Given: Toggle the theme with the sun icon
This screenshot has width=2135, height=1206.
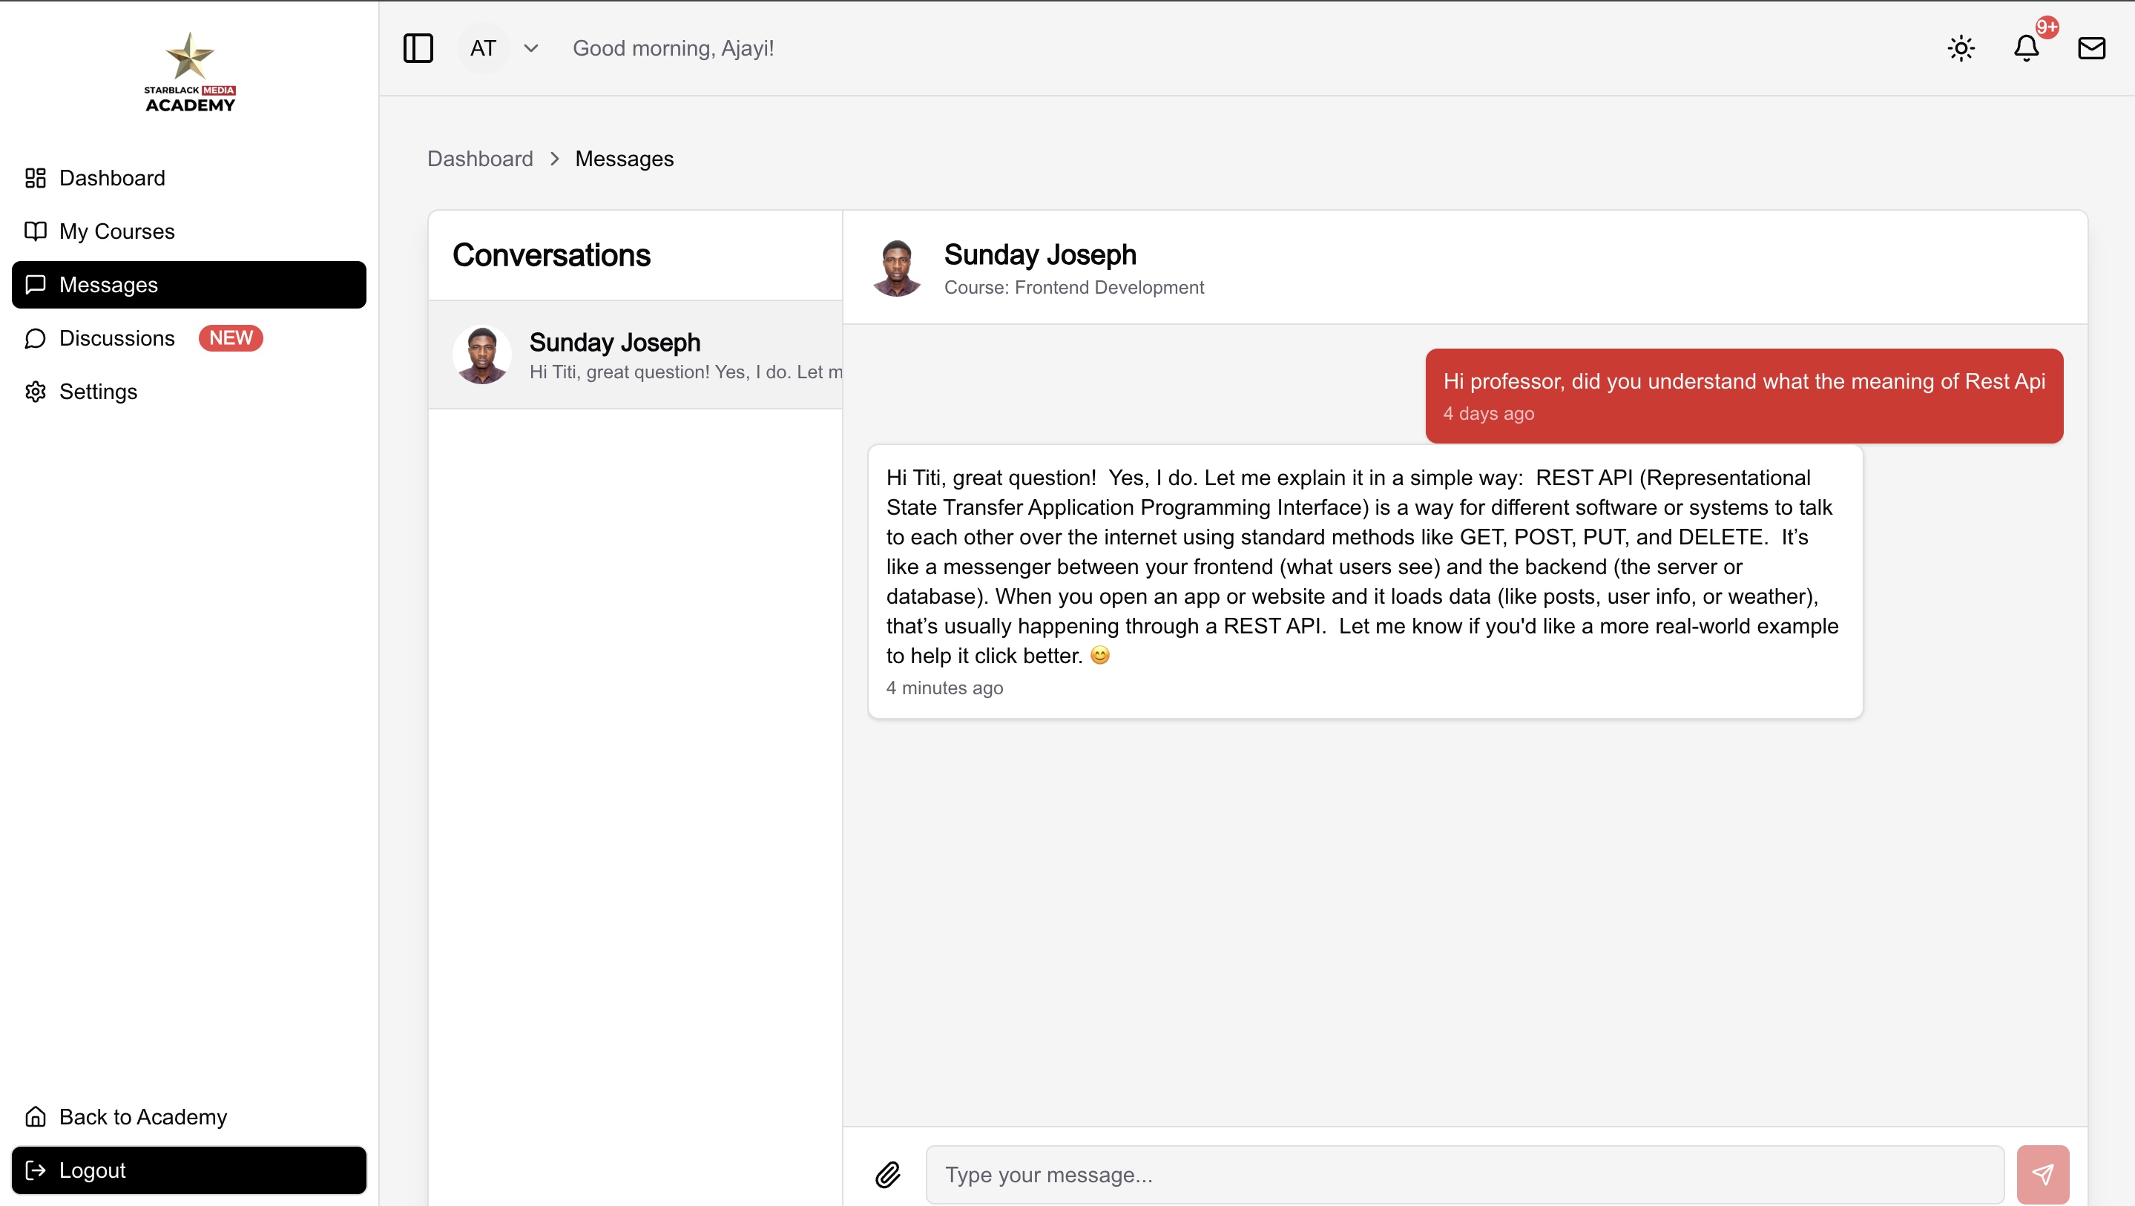Looking at the screenshot, I should click(x=1960, y=48).
